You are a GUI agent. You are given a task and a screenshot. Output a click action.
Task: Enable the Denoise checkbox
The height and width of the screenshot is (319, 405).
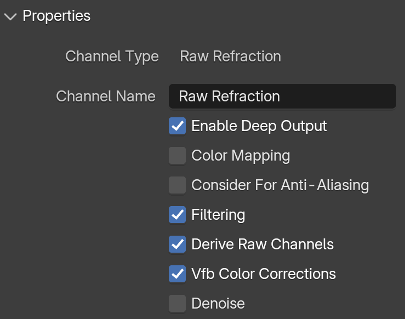pyautogui.click(x=177, y=304)
